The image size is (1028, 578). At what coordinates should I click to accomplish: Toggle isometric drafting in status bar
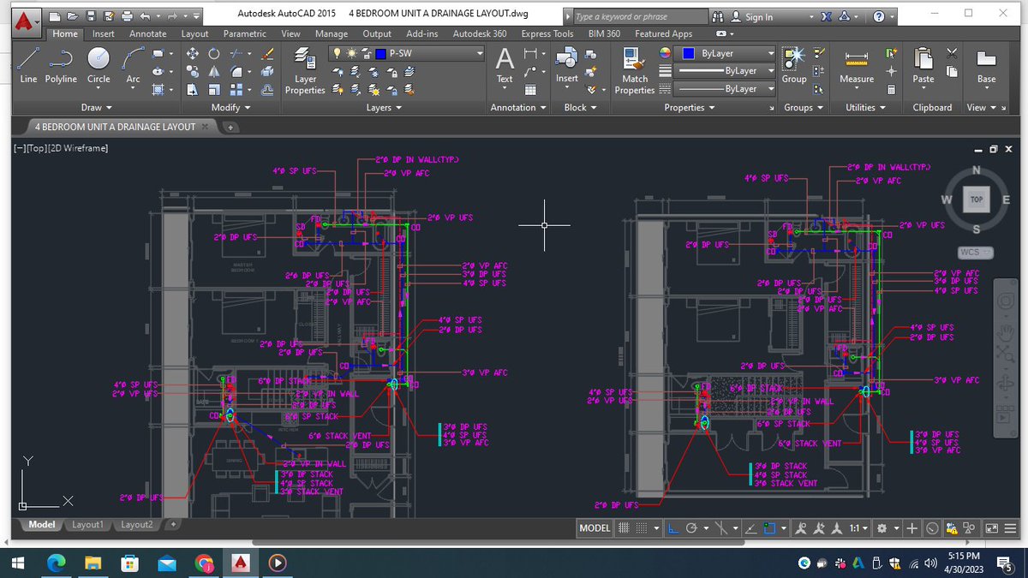pyautogui.click(x=721, y=528)
